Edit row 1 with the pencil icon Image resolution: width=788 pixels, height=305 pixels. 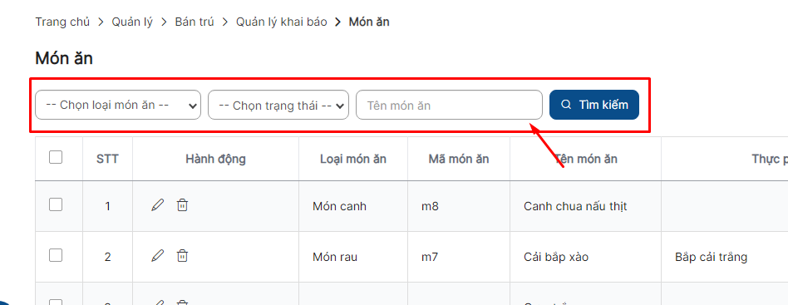pyautogui.click(x=158, y=205)
